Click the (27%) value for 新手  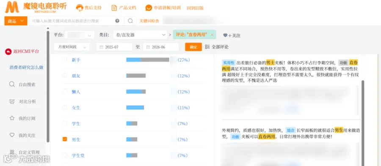click(x=184, y=60)
